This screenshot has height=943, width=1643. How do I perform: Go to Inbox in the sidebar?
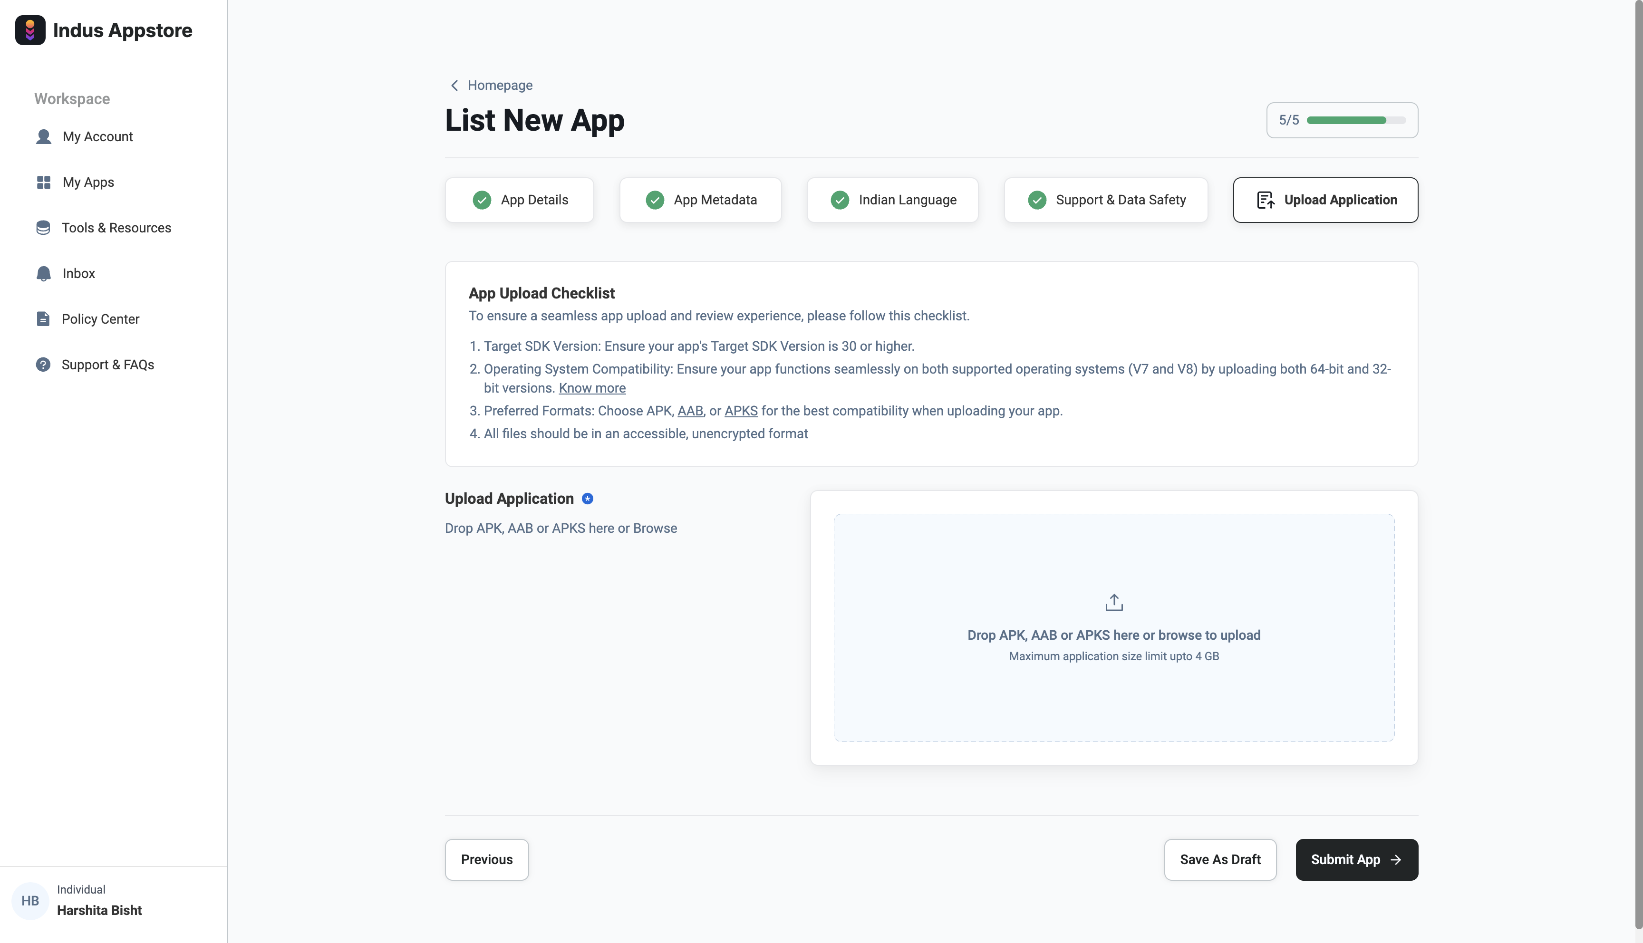pyautogui.click(x=79, y=273)
